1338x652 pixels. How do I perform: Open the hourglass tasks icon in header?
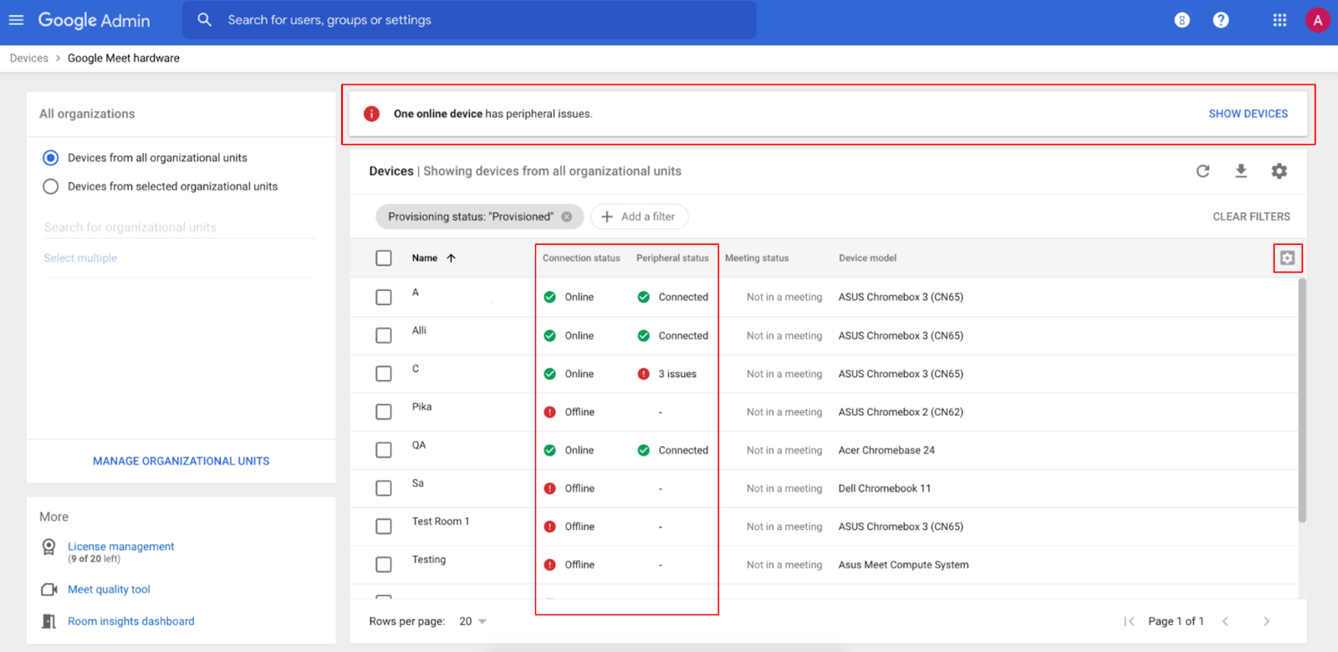(x=1182, y=20)
